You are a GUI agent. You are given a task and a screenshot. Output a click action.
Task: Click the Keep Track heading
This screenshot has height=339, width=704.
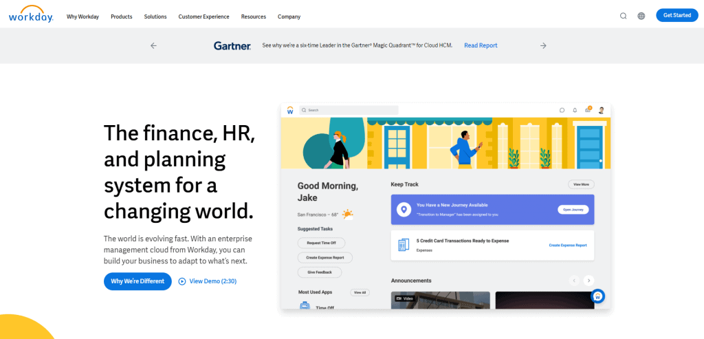(x=404, y=184)
